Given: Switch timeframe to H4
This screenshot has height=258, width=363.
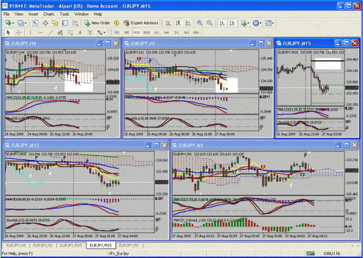Looking at the screenshot, I should click(x=167, y=32).
